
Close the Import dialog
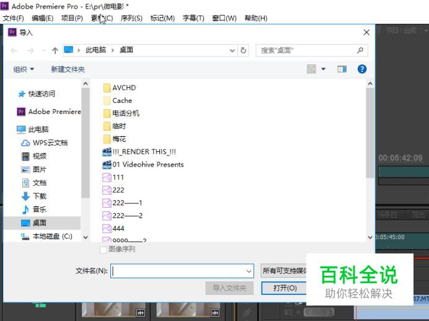[366, 33]
